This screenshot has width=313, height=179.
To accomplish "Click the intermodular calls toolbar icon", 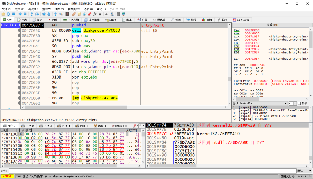I will (x=112, y=14).
